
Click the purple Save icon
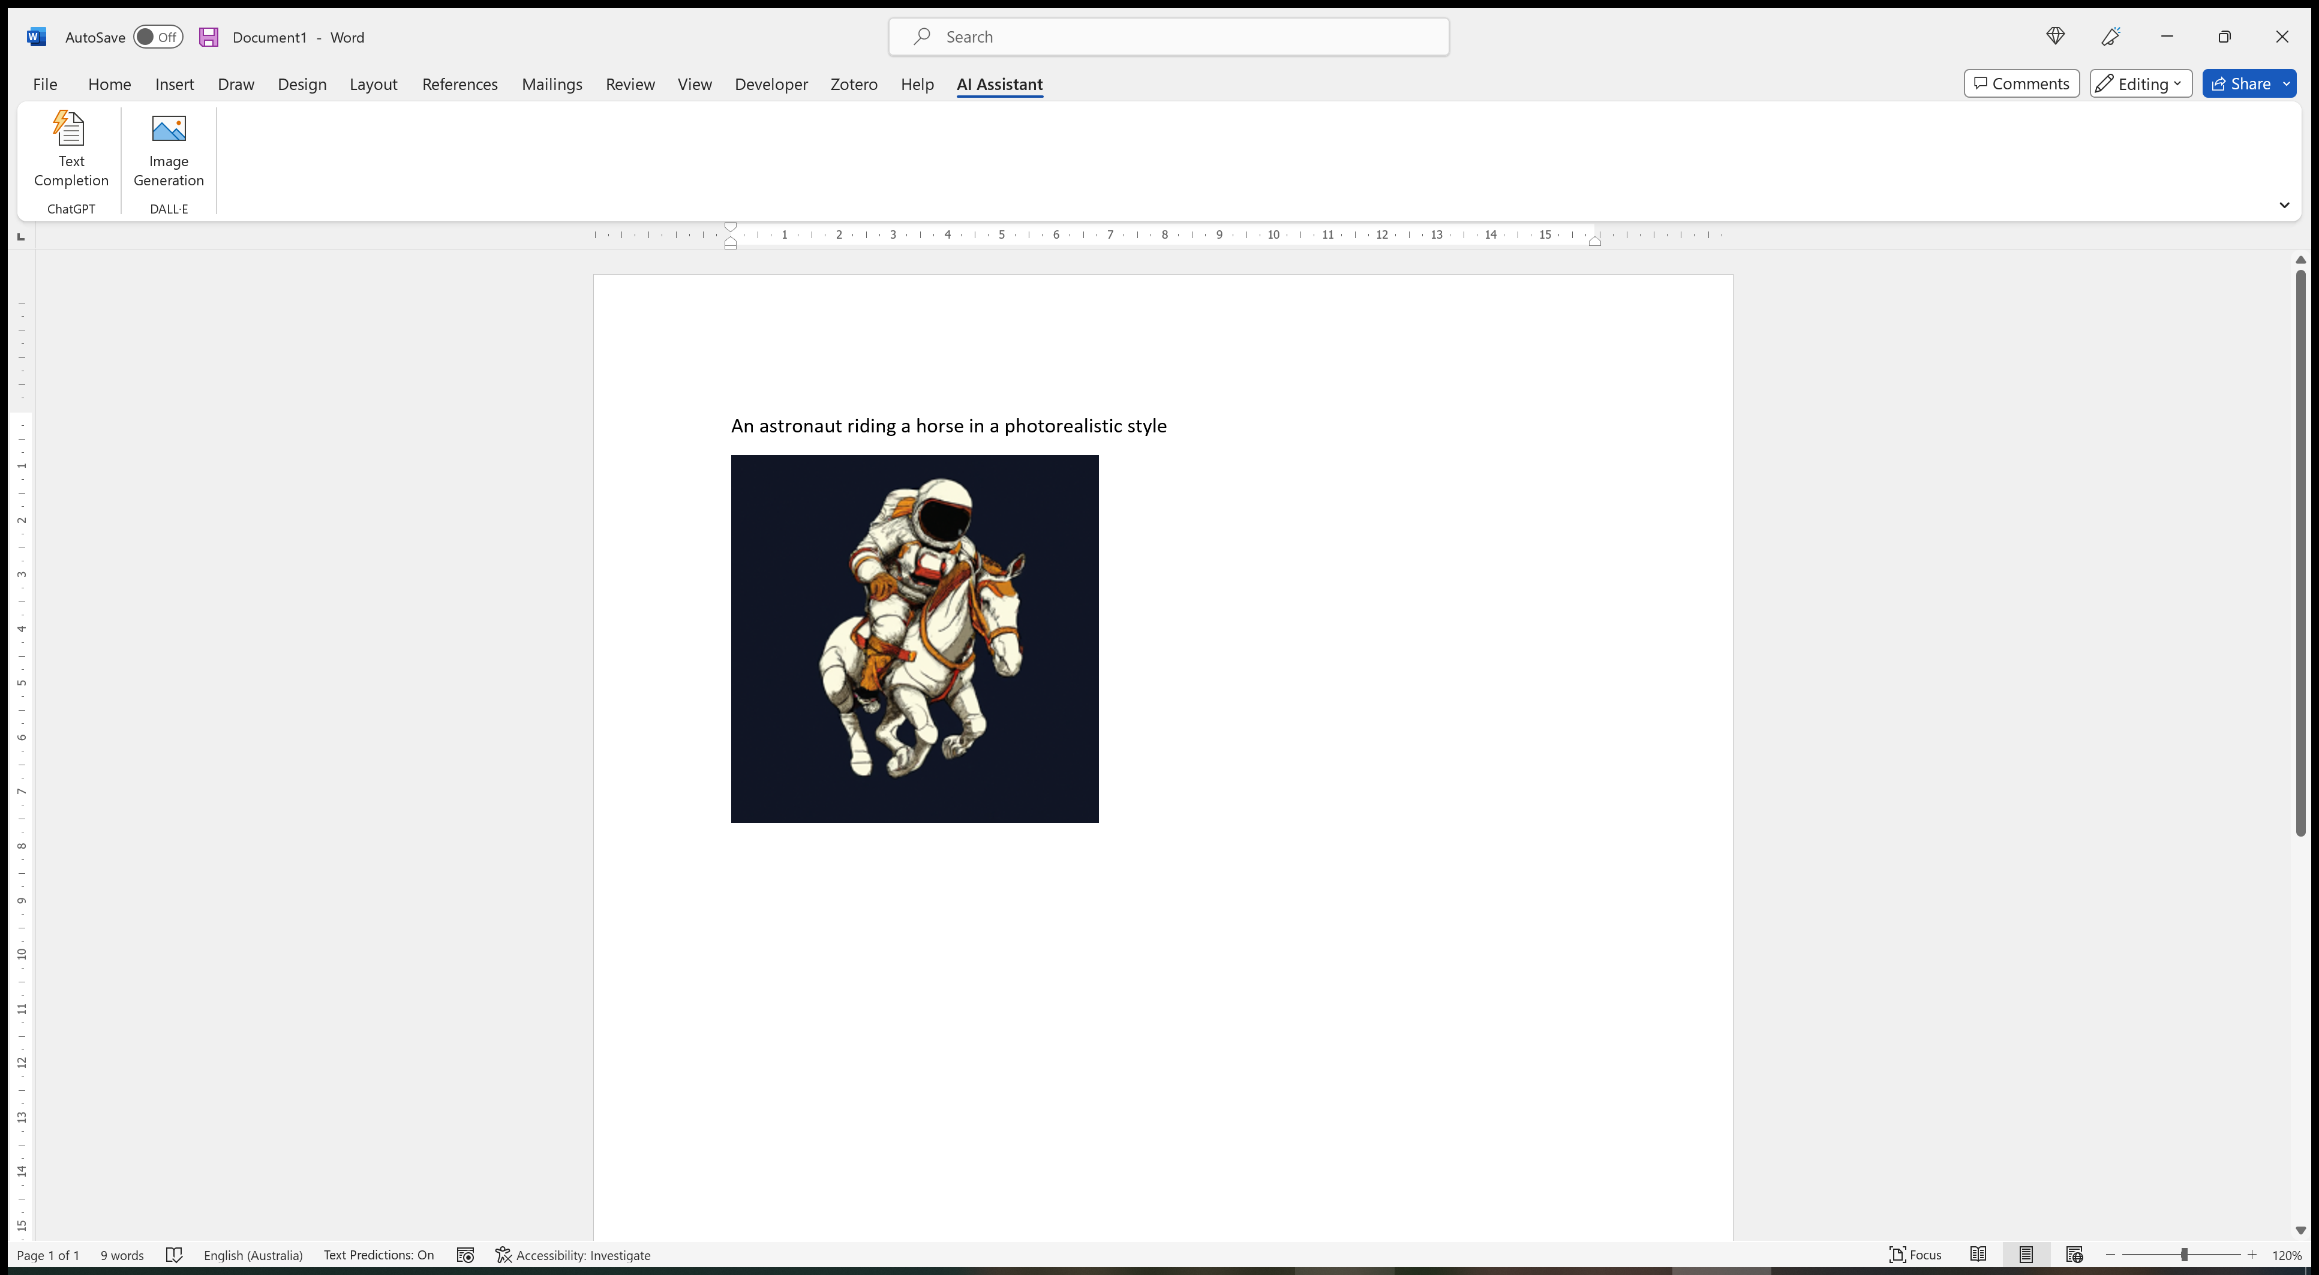coord(209,37)
